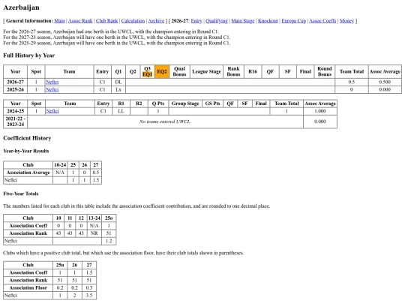405x304 pixels.
Task: Click the League Stage column header
Action: [x=206, y=71]
